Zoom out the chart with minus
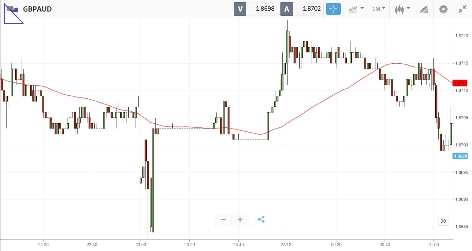The image size is (472, 251). pos(224,220)
